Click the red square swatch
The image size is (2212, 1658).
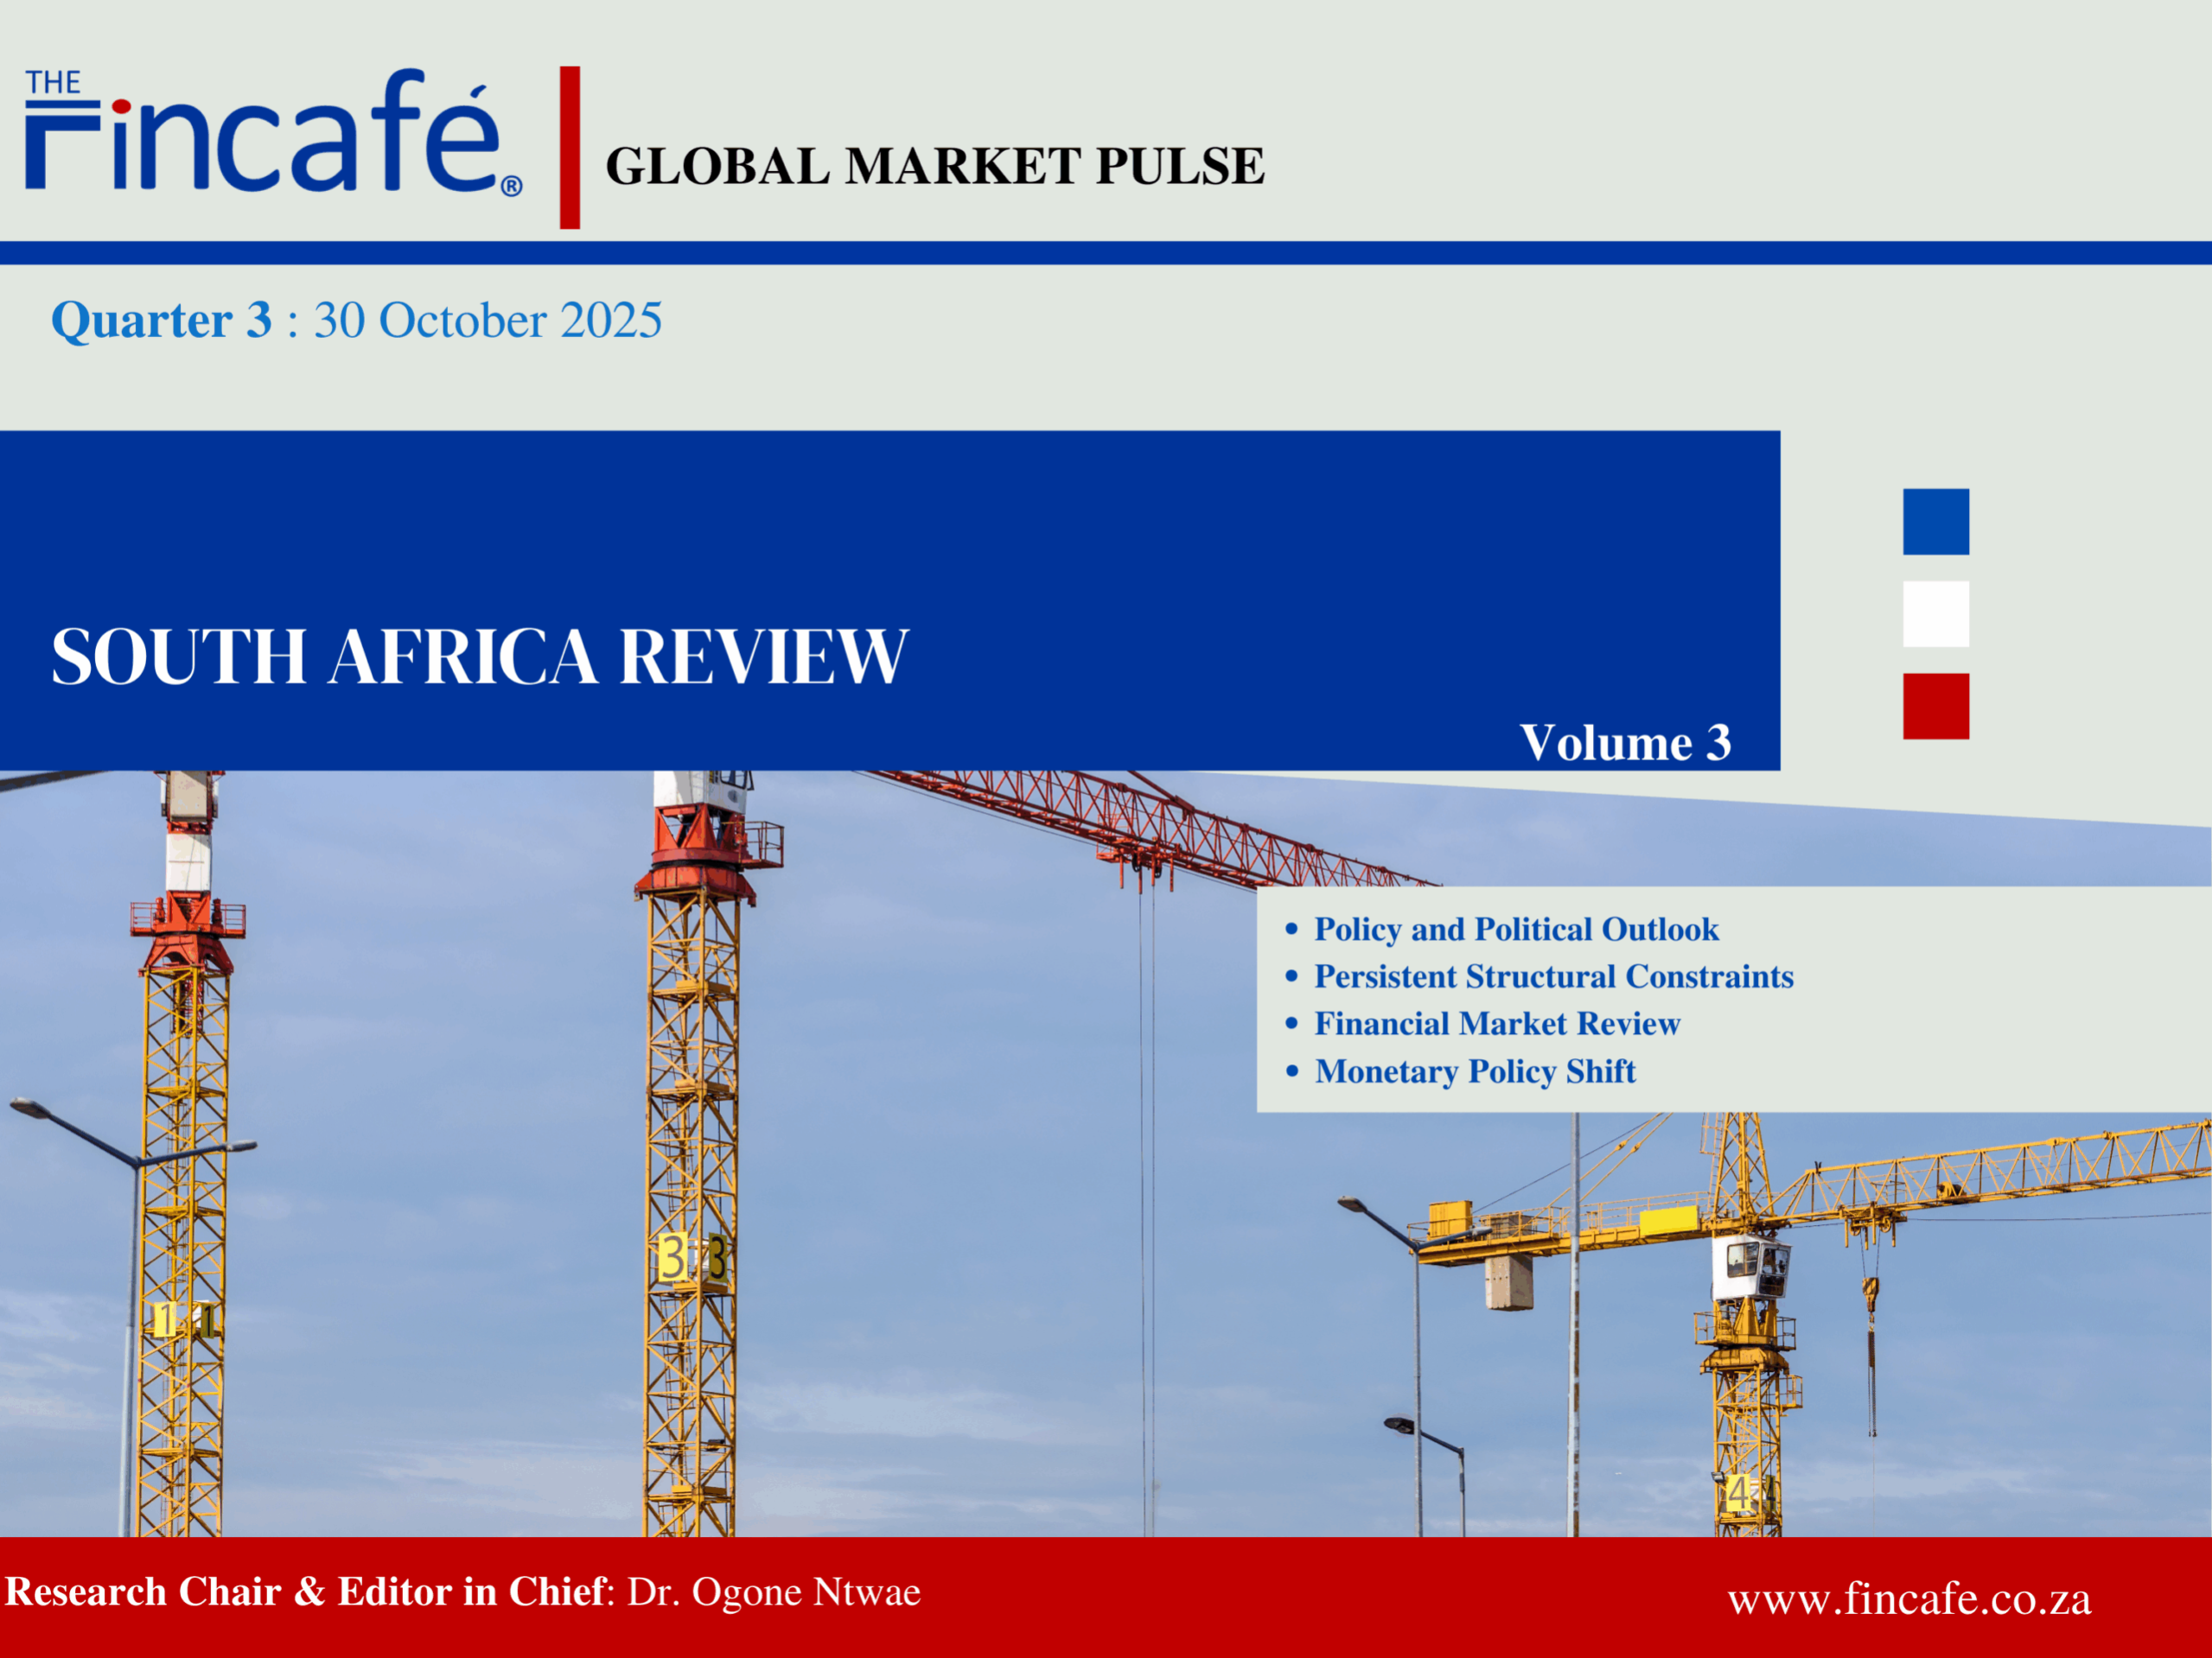(x=1935, y=706)
